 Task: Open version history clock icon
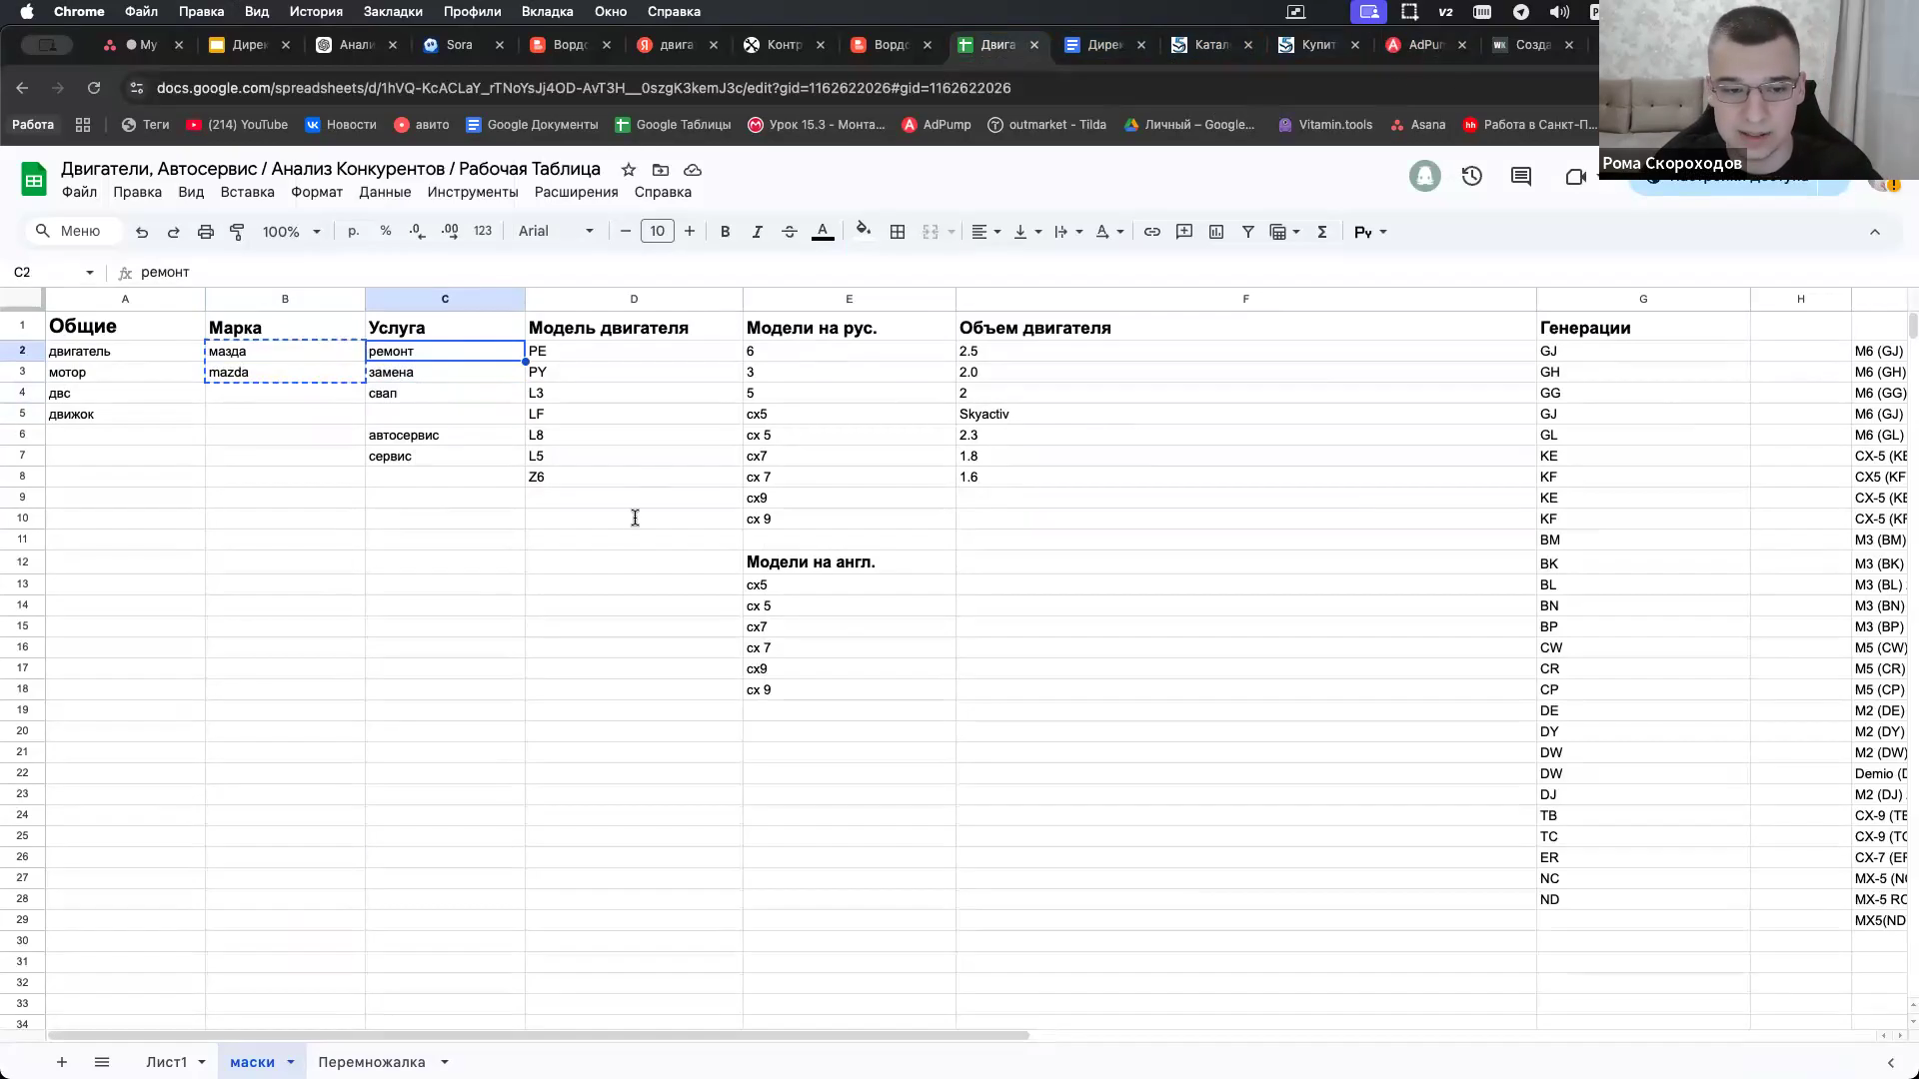pos(1471,177)
